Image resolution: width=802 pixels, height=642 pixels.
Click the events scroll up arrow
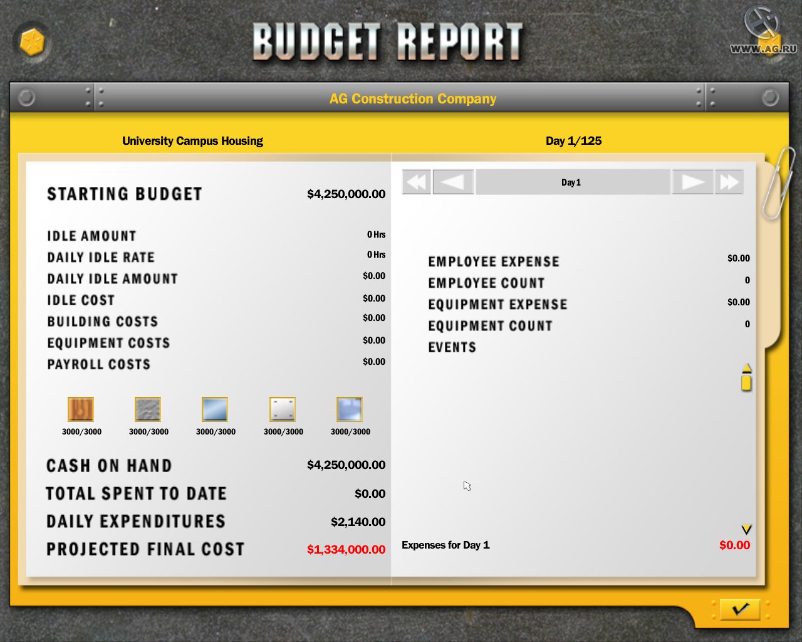(x=746, y=368)
